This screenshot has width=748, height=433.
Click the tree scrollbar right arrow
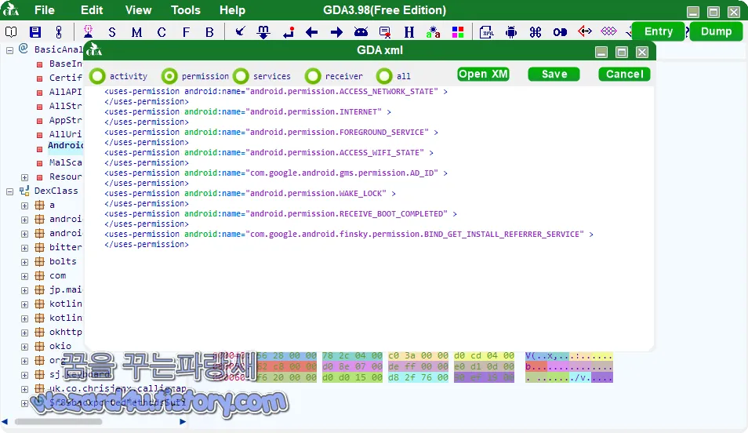(x=182, y=421)
